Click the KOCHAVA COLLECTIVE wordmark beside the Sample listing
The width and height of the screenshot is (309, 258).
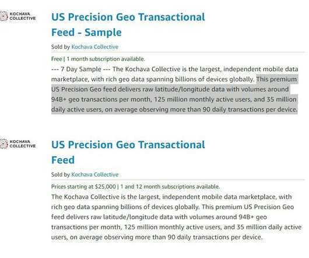23,16
